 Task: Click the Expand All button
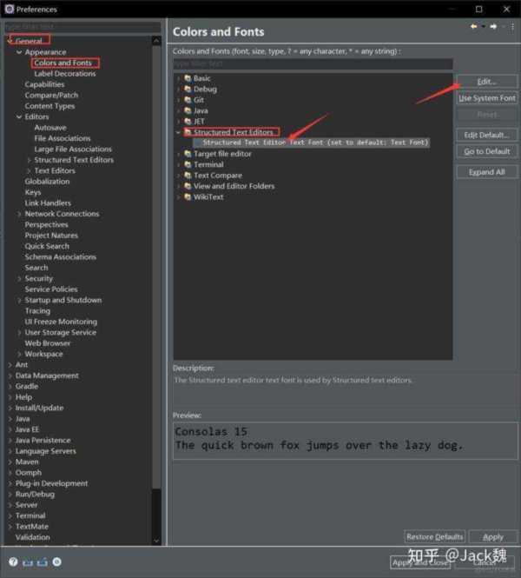[487, 172]
